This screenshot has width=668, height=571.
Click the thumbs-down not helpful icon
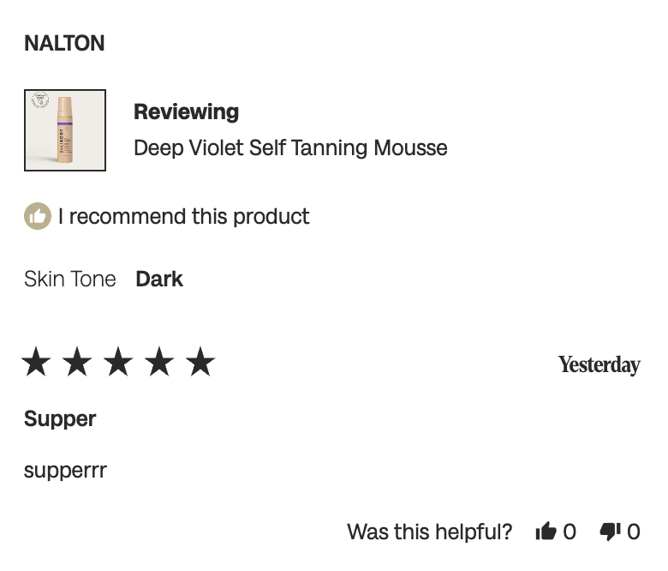610,532
